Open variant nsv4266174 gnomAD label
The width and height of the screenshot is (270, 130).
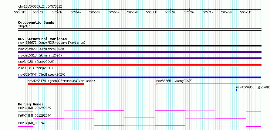click(x=61, y=81)
